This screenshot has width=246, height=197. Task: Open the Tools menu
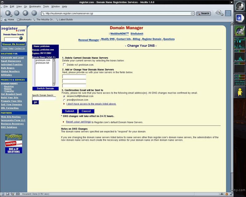pyautogui.click(x=46, y=6)
